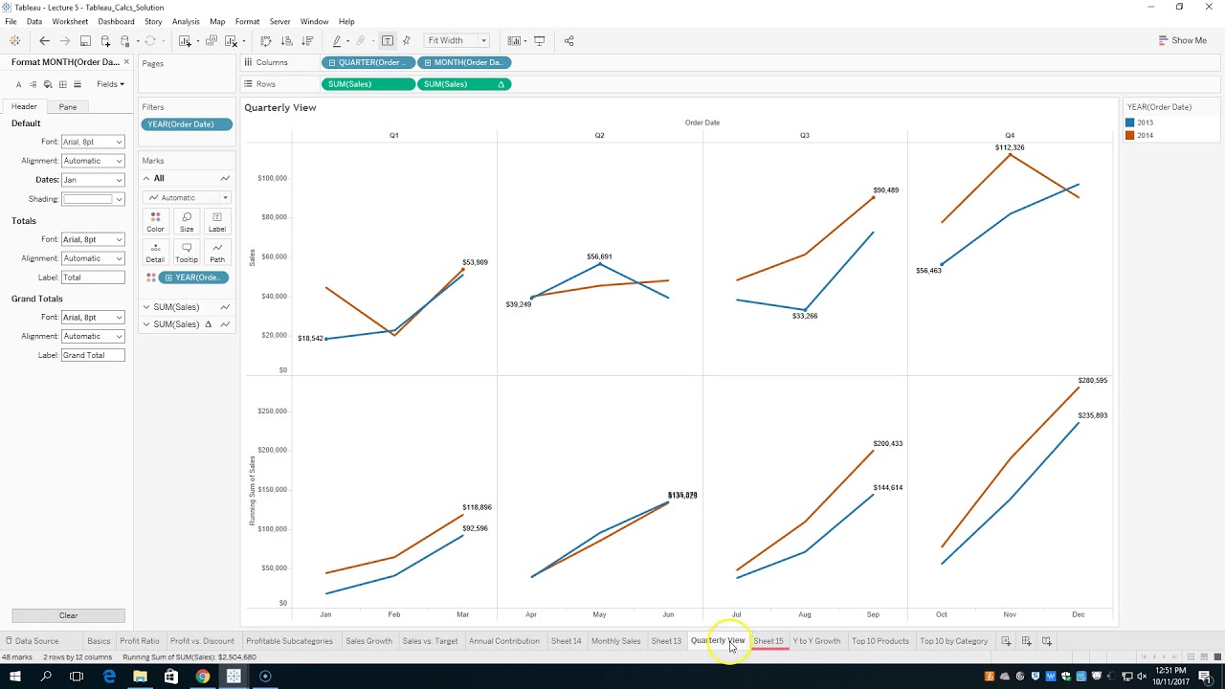The image size is (1225, 689).
Task: Click the pin fix axes icon
Action: click(x=407, y=41)
